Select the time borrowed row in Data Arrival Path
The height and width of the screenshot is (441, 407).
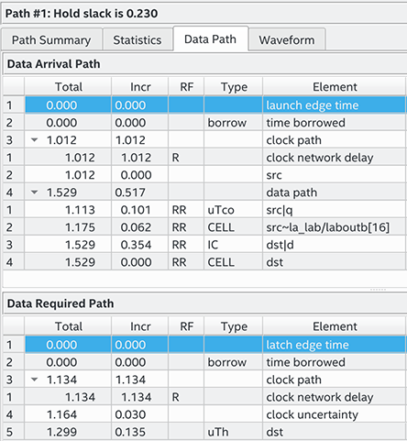click(204, 123)
